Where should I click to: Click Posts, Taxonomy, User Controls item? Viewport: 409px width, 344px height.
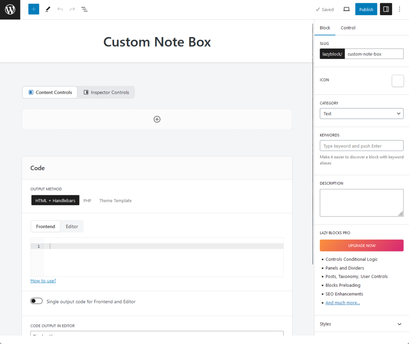(x=356, y=277)
